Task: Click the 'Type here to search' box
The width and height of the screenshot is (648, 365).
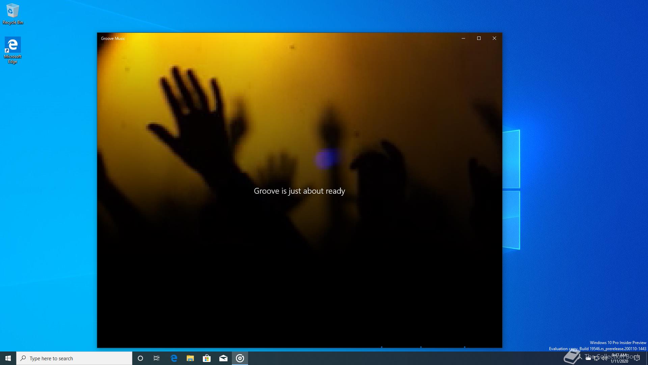Action: (x=74, y=358)
